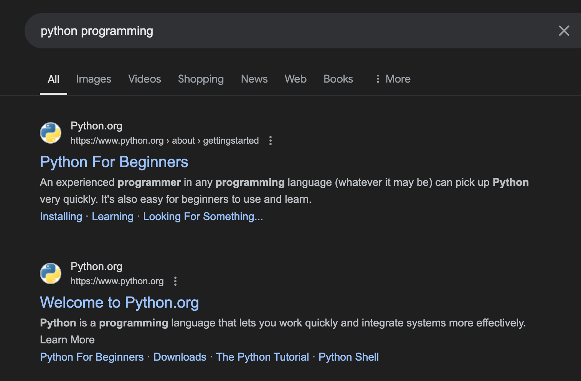The width and height of the screenshot is (581, 381).
Task: Follow the Installing sitelink
Action: click(61, 217)
